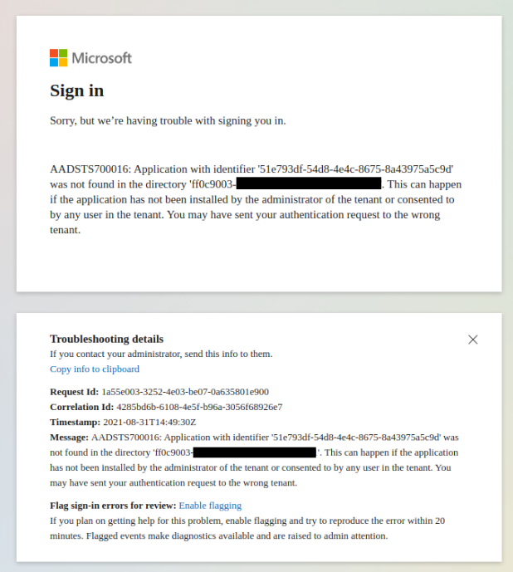
Task: Click the bold Correlation Id label
Action: pos(81,407)
